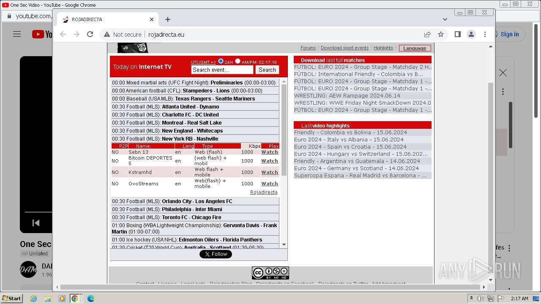Image resolution: width=541 pixels, height=304 pixels.
Task: Click the Search button
Action: point(267,70)
